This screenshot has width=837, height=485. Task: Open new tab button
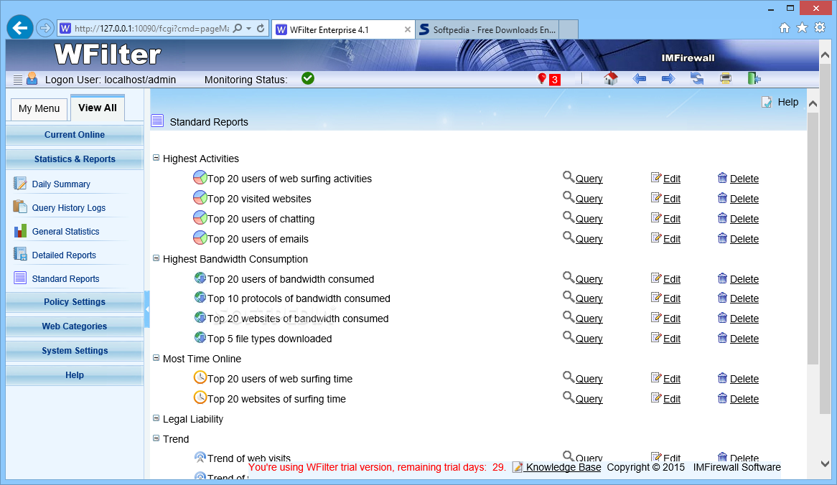569,29
